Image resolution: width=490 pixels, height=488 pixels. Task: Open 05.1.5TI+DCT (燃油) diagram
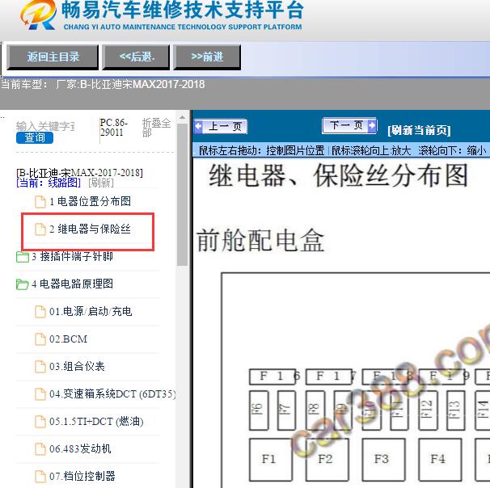click(x=96, y=421)
